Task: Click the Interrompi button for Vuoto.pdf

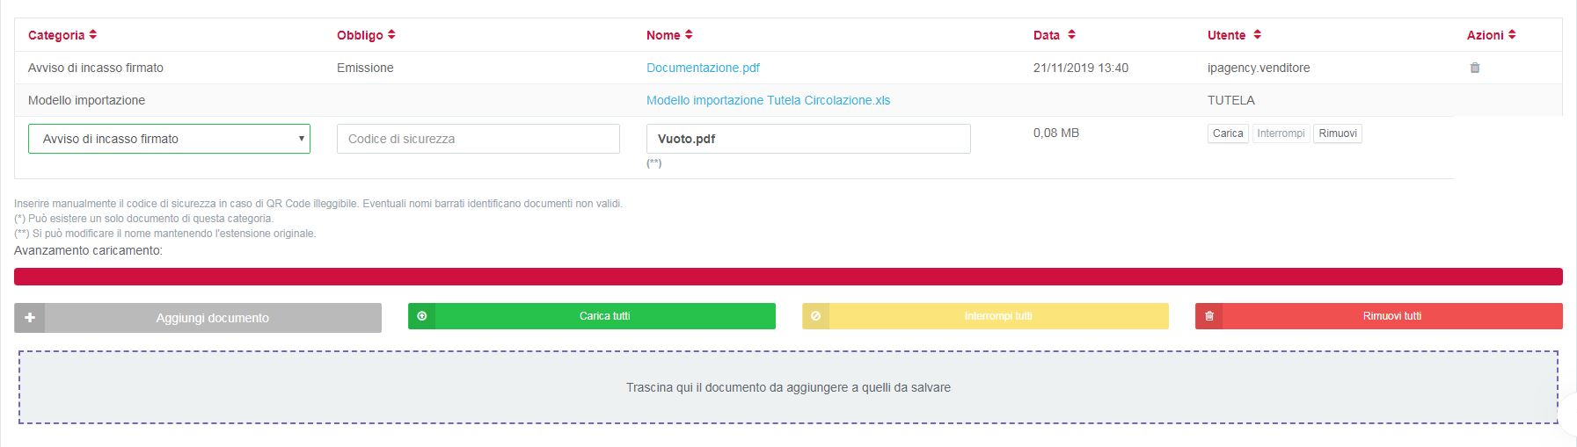Action: coord(1281,133)
